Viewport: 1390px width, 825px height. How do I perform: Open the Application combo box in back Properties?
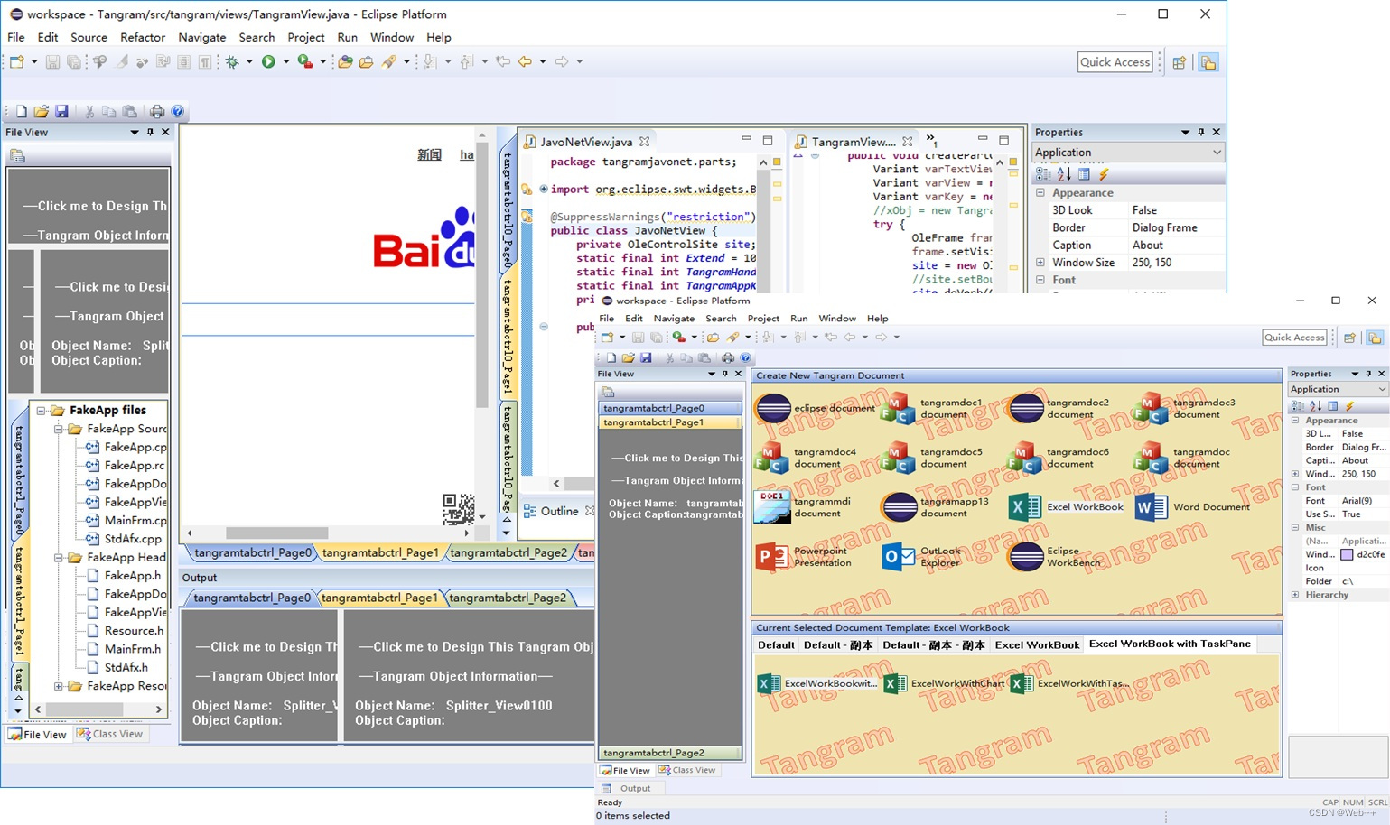(x=1129, y=153)
